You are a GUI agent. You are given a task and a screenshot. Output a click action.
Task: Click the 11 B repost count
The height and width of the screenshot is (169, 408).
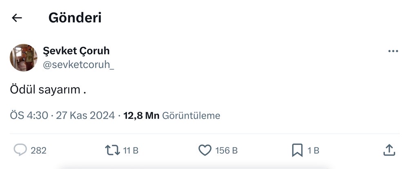(131, 151)
